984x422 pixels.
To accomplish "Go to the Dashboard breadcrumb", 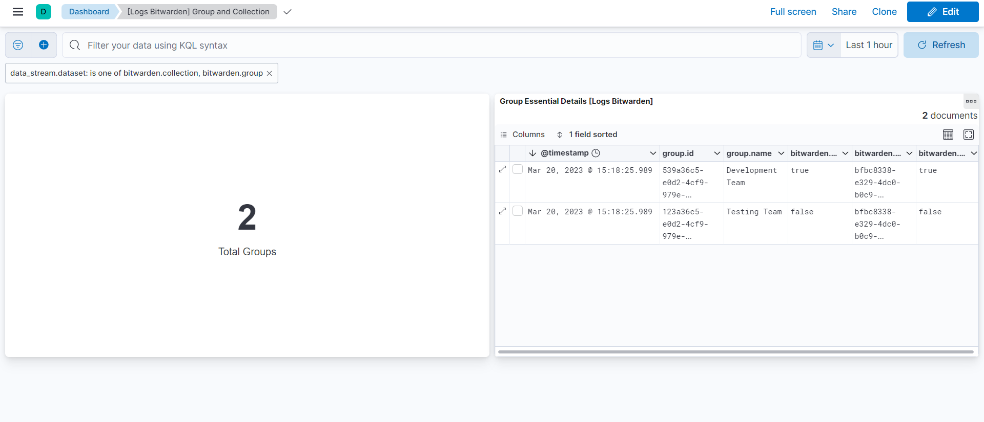I will point(89,12).
